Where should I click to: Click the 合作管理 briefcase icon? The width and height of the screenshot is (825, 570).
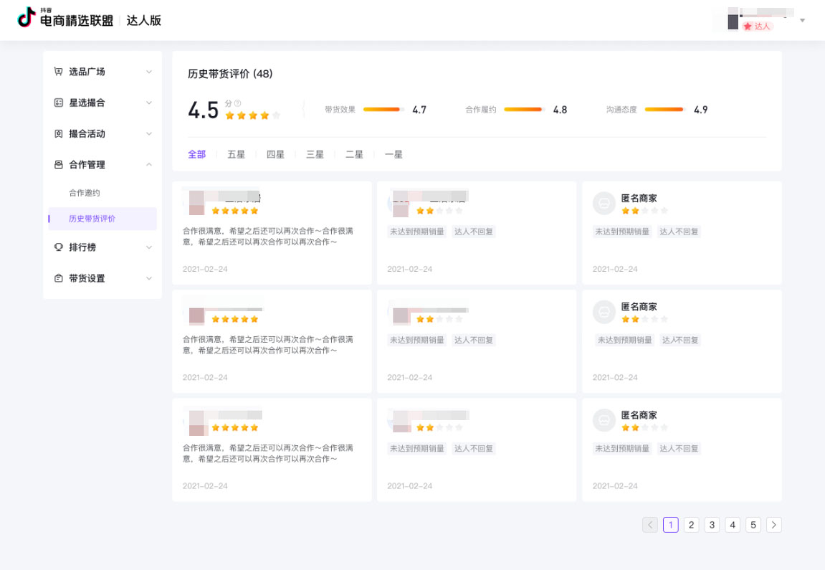tap(58, 164)
